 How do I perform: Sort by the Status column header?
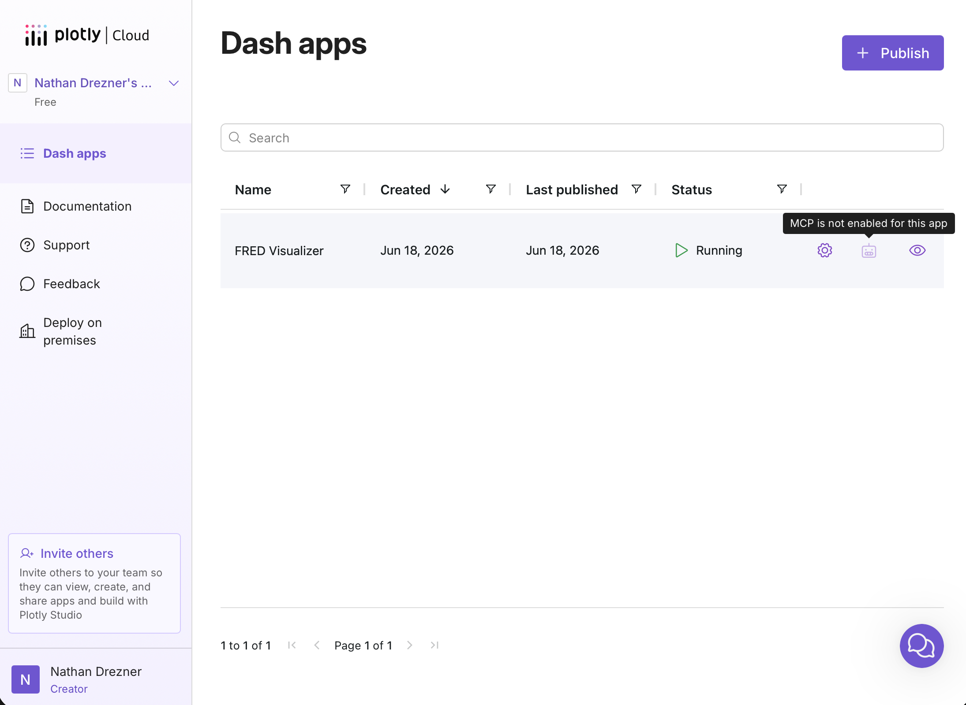point(692,189)
